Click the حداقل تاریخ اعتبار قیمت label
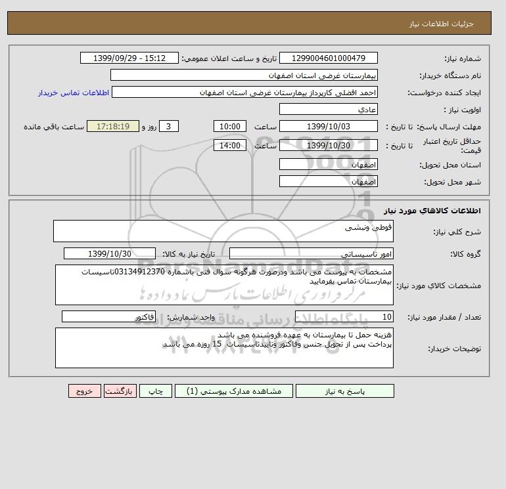Screen dimensions: 506x489 [x=452, y=146]
